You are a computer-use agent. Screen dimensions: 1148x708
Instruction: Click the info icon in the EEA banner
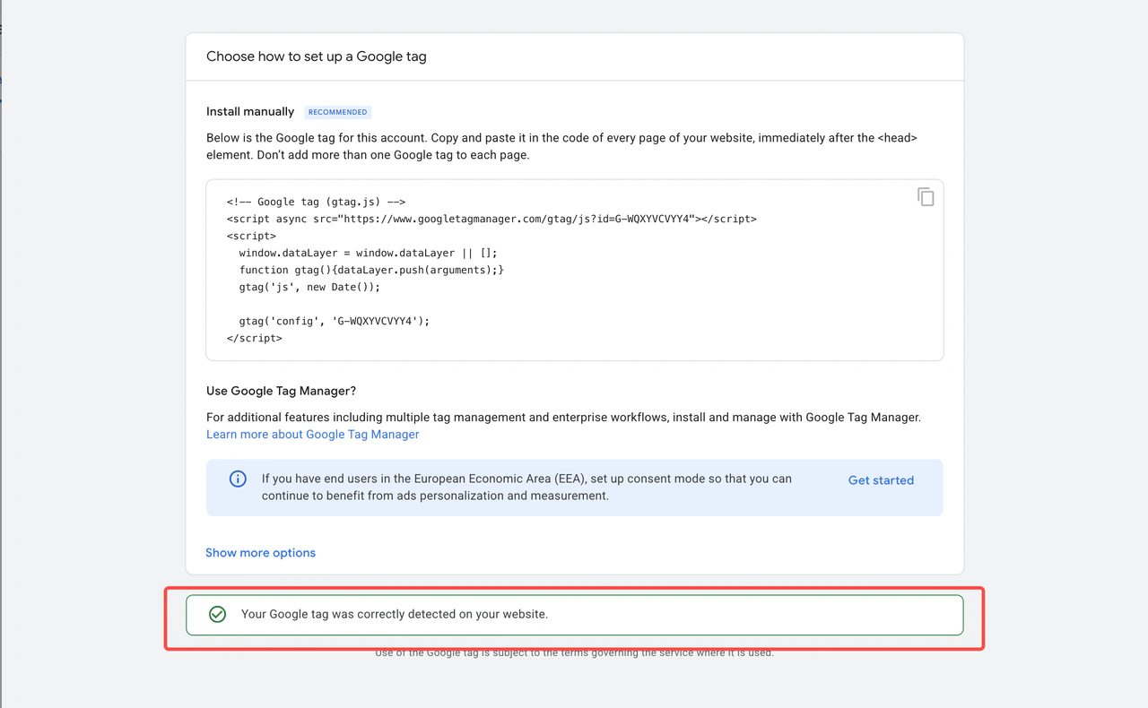click(x=238, y=479)
